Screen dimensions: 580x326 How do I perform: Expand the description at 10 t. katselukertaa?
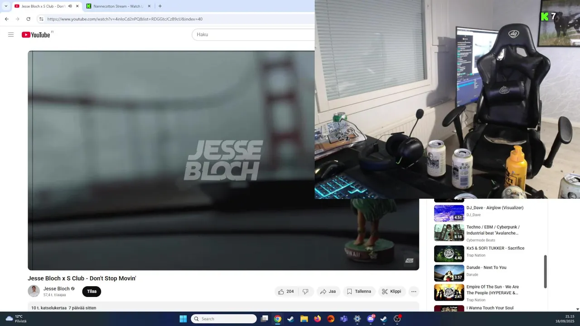(63, 308)
